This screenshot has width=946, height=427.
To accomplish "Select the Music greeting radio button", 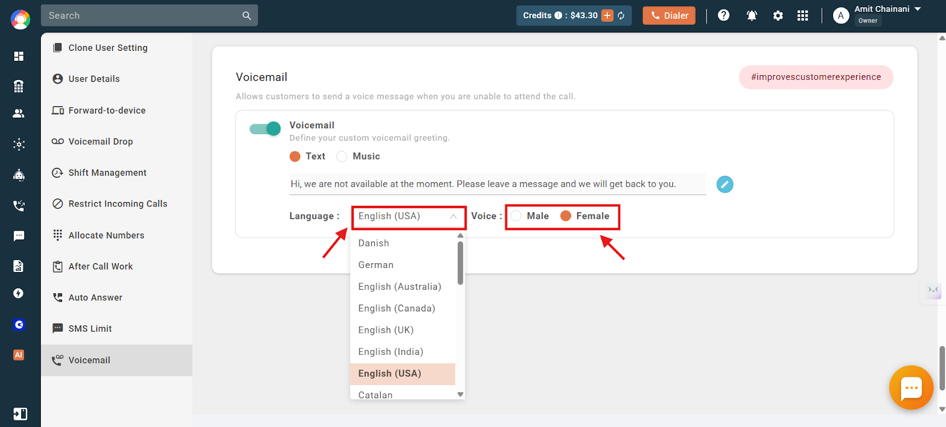I will coord(342,157).
